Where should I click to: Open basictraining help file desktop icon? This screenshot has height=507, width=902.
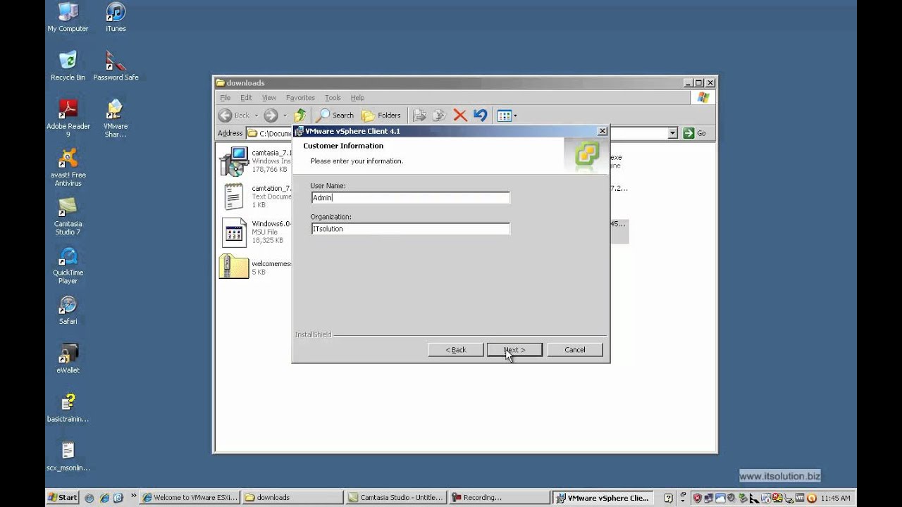pos(68,407)
